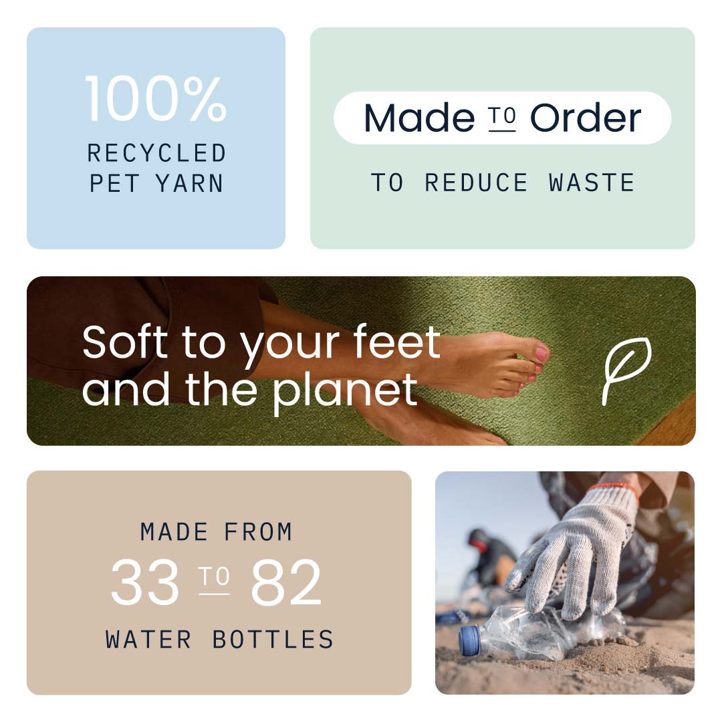Click the white leaf outline icon
Screen dimensions: 722x722
(626, 371)
